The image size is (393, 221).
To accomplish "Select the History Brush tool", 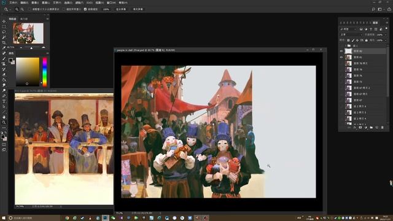I will point(4,69).
